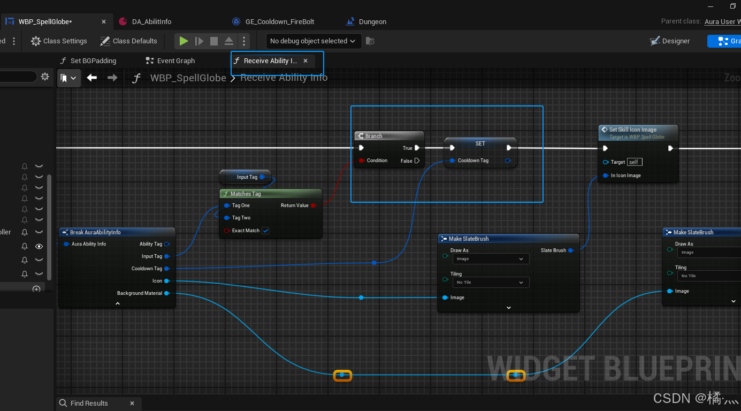Click the WBP_SpellGlobe breadcrumb link
The width and height of the screenshot is (741, 411).
188,78
